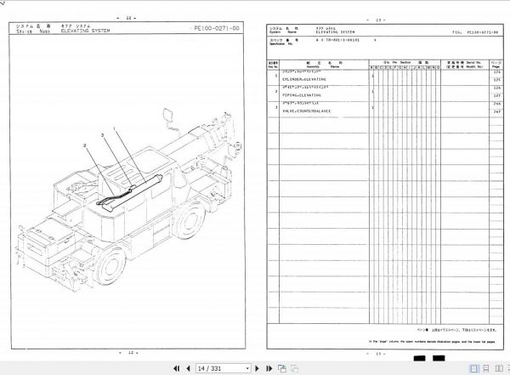Go to the previous page
Viewport: 510px width, 375px height.
pyautogui.click(x=188, y=368)
